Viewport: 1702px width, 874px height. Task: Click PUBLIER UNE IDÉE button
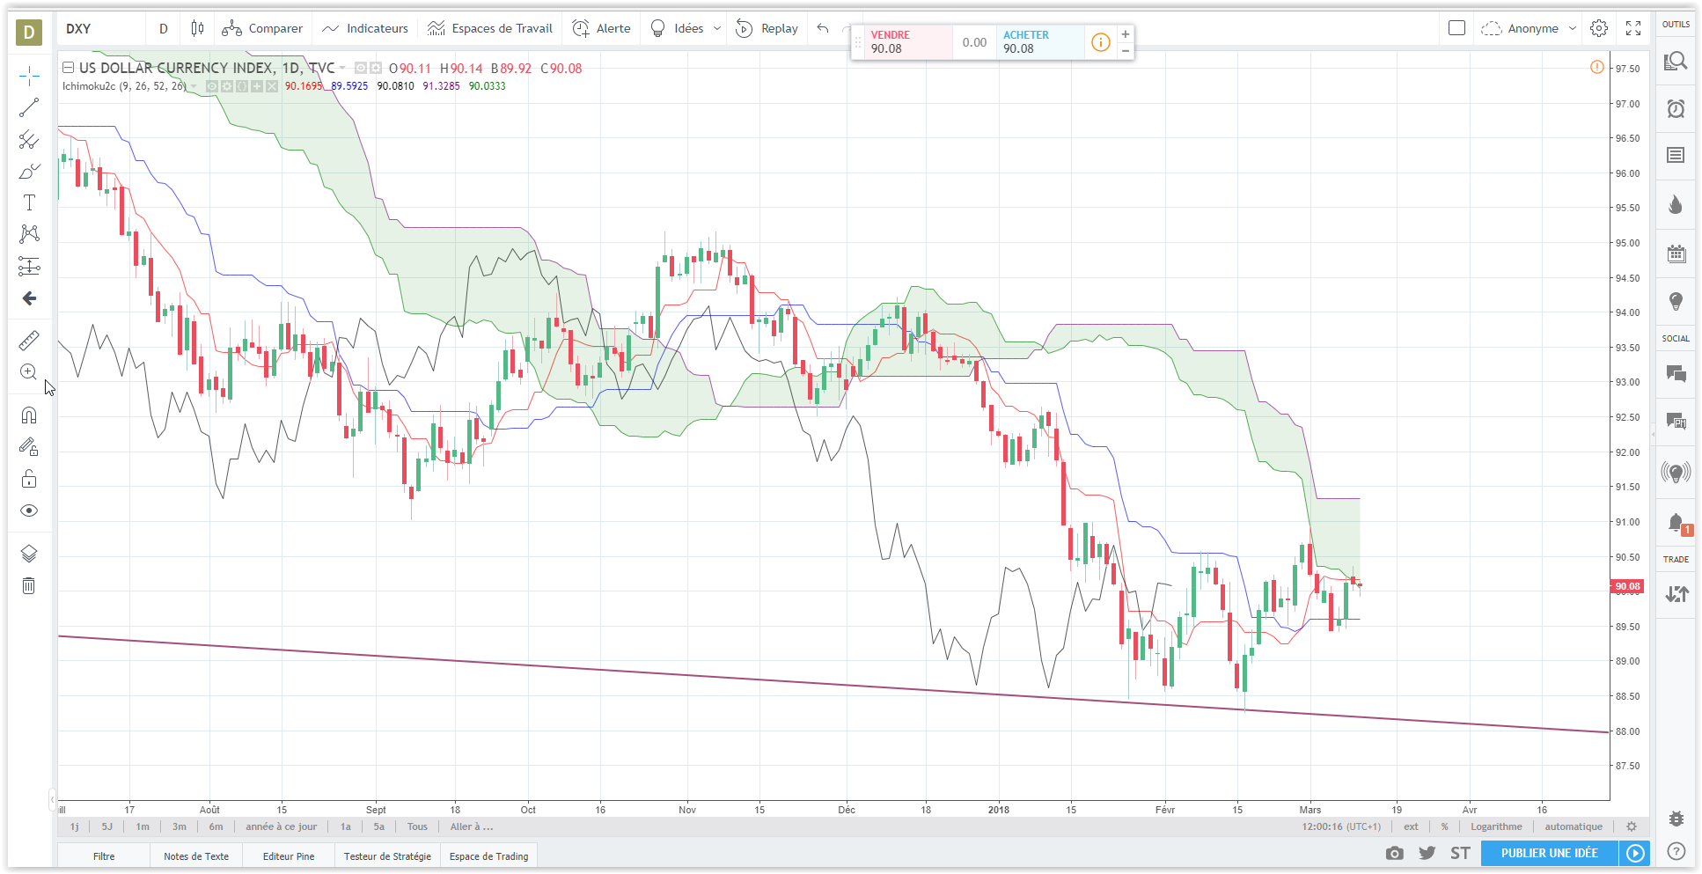click(1550, 853)
